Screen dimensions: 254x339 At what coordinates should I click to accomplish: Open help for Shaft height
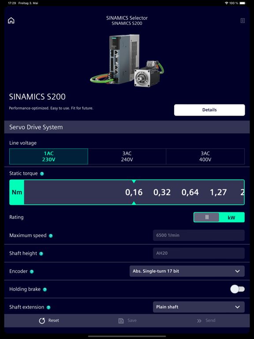pyautogui.click(x=41, y=254)
